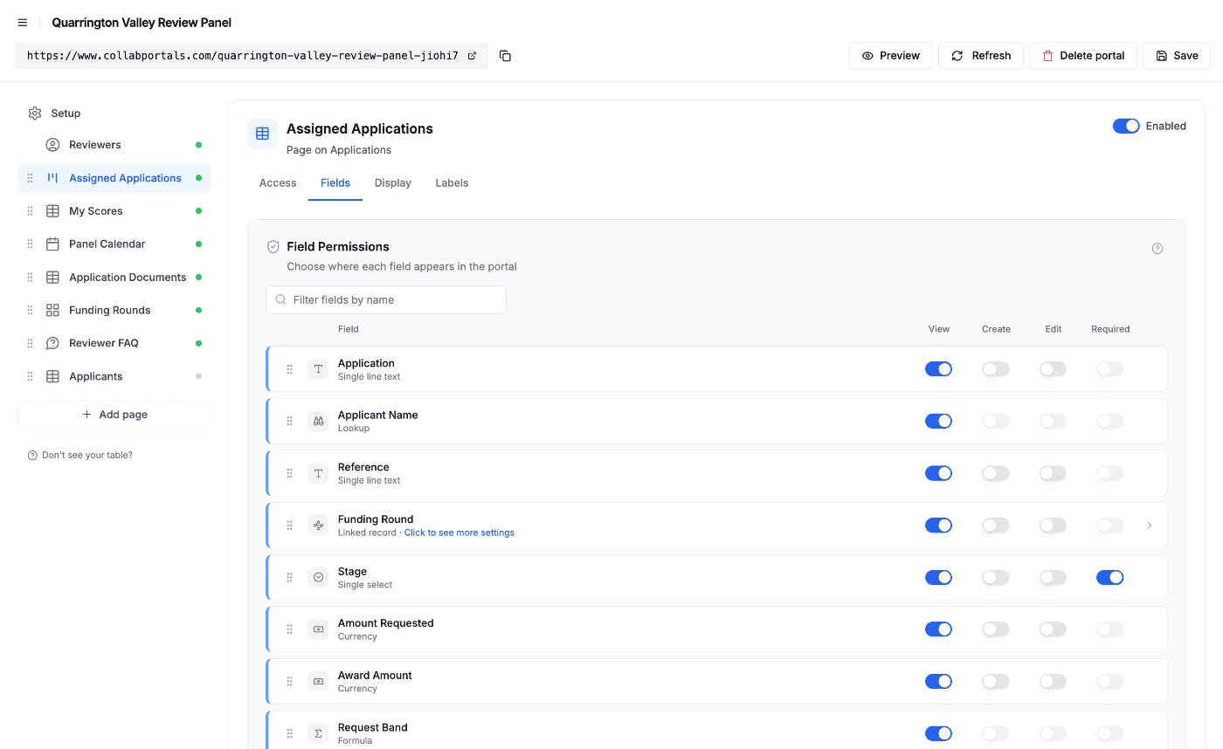Click the Save button
Viewport: 1223px width, 749px height.
1177,56
